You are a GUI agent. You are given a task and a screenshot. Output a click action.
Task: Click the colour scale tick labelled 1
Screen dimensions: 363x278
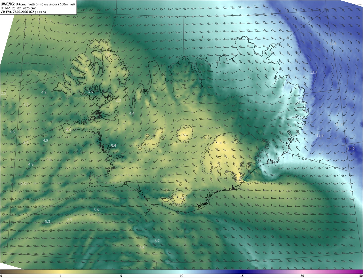coord(61,276)
